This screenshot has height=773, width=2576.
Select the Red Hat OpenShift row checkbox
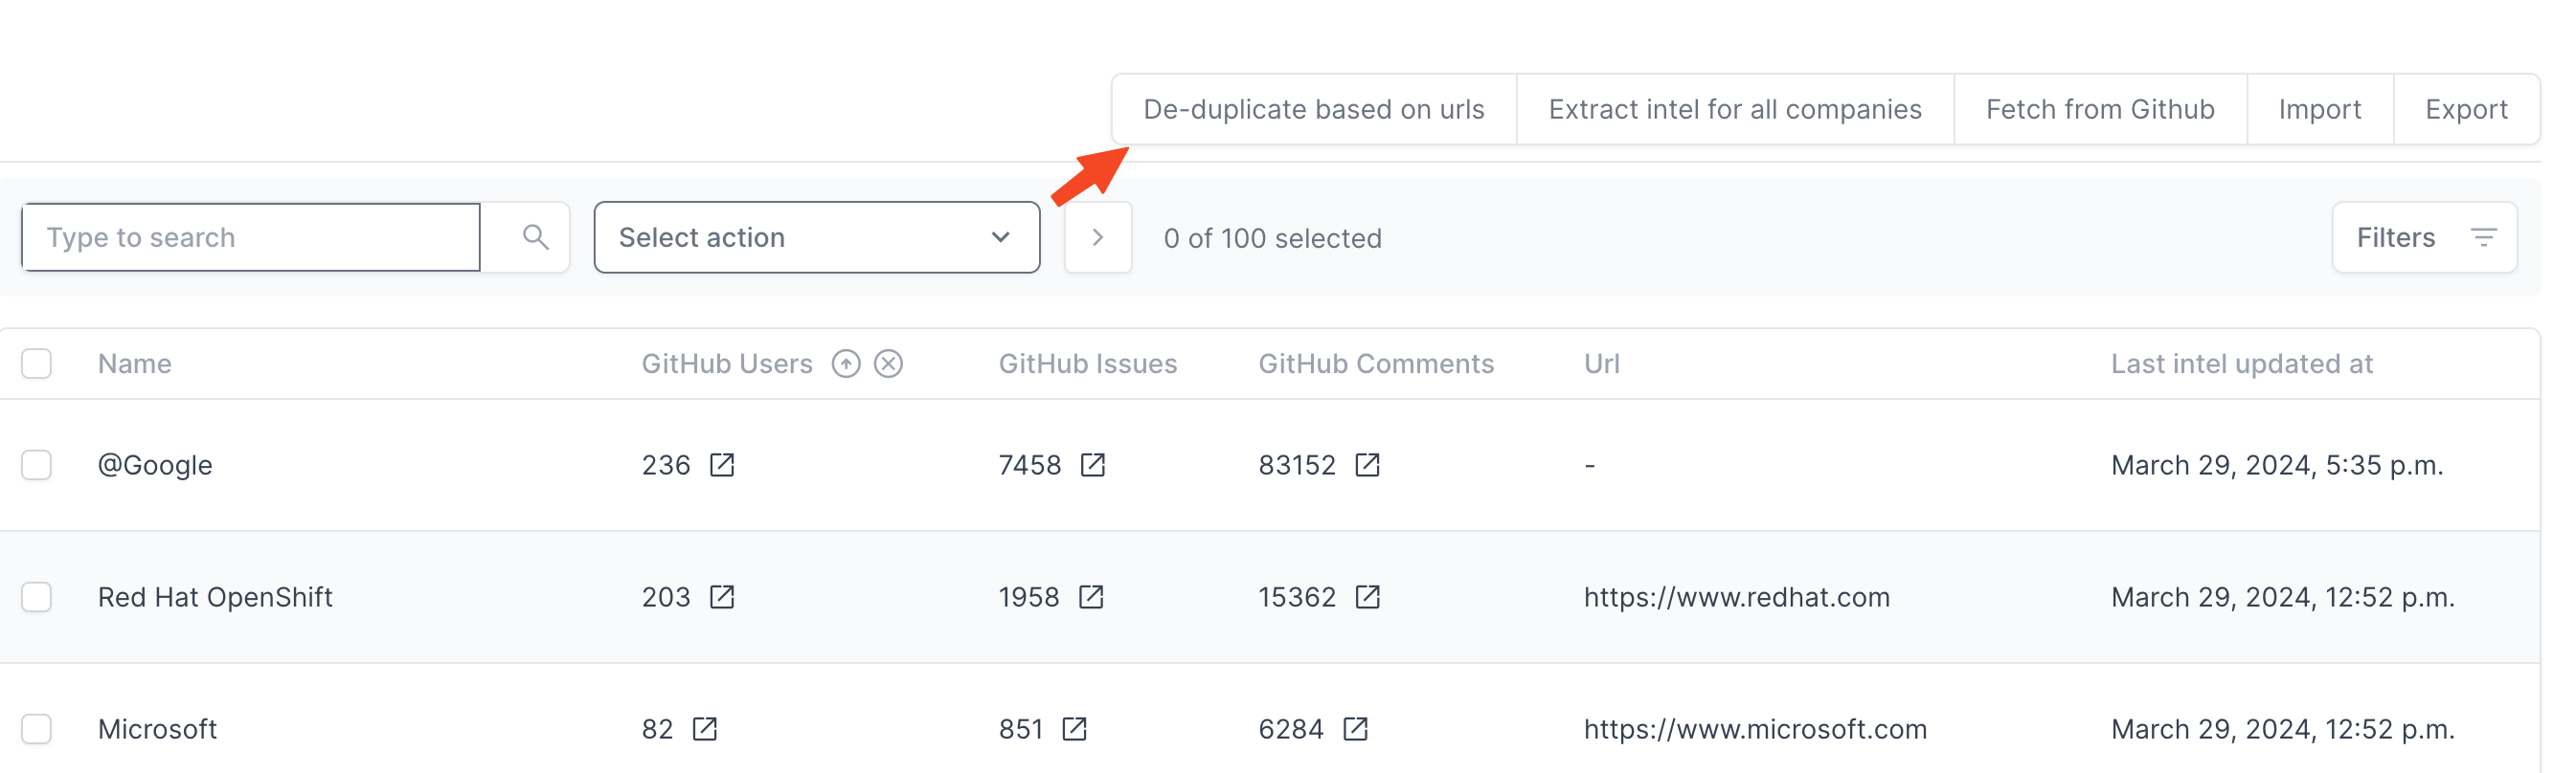point(37,596)
